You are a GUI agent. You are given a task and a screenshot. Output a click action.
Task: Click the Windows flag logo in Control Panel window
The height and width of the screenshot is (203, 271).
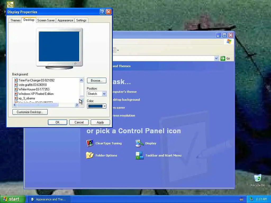[x=229, y=41]
